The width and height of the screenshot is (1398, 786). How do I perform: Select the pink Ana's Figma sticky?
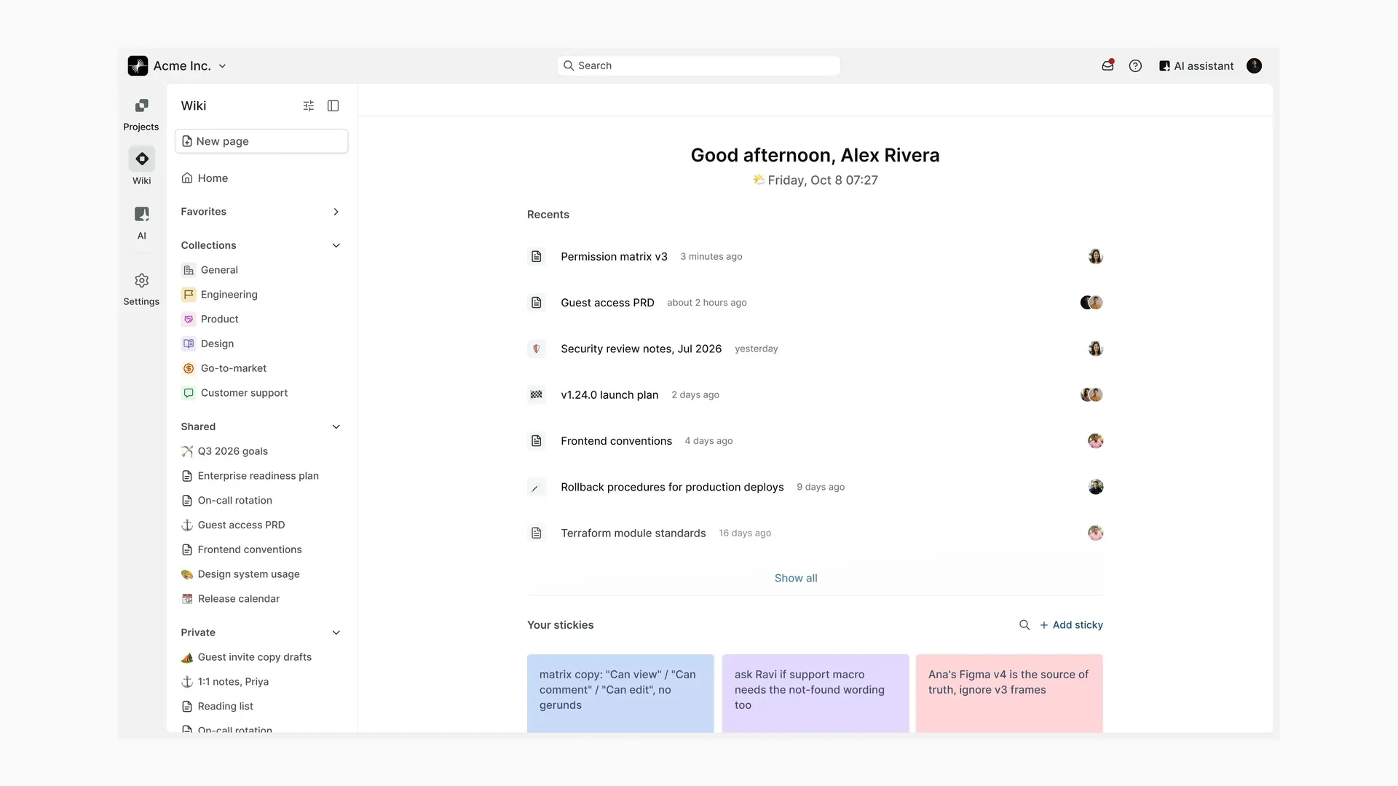pos(1009,693)
